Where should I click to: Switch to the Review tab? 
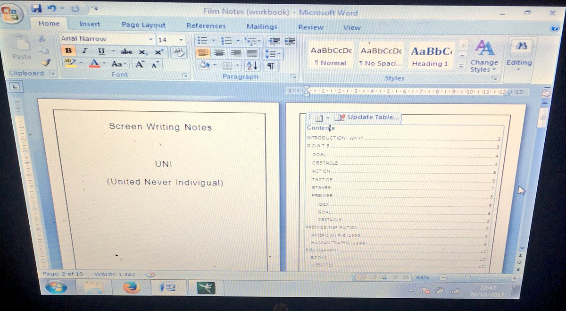(311, 27)
